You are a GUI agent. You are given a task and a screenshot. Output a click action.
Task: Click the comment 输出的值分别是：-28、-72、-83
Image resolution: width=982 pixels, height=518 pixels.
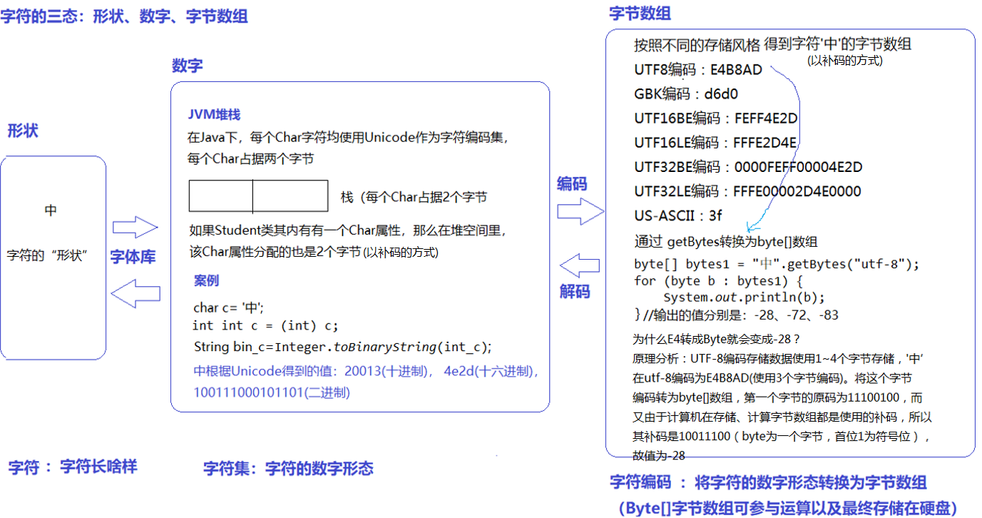point(741,315)
